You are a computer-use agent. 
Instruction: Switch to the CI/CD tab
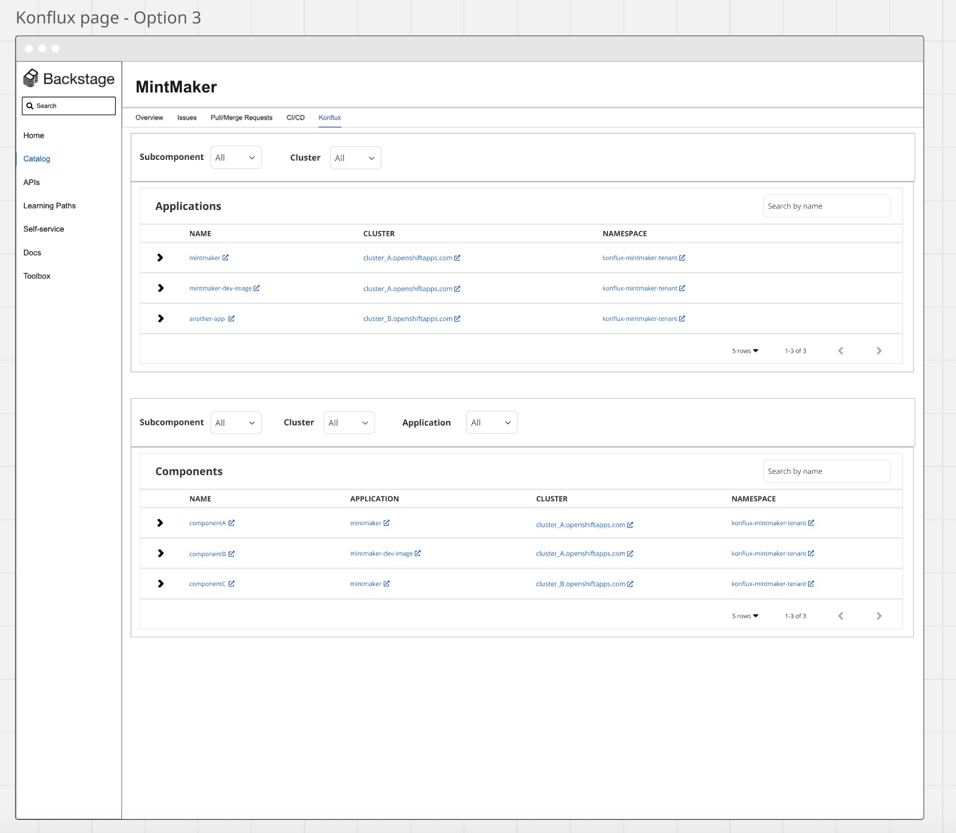point(295,118)
